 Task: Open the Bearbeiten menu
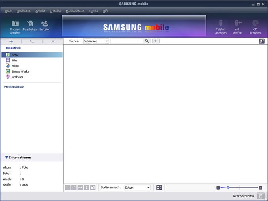click(24, 11)
